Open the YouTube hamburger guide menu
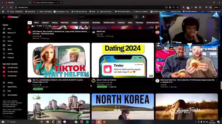This screenshot has width=222, height=124. click(4, 17)
